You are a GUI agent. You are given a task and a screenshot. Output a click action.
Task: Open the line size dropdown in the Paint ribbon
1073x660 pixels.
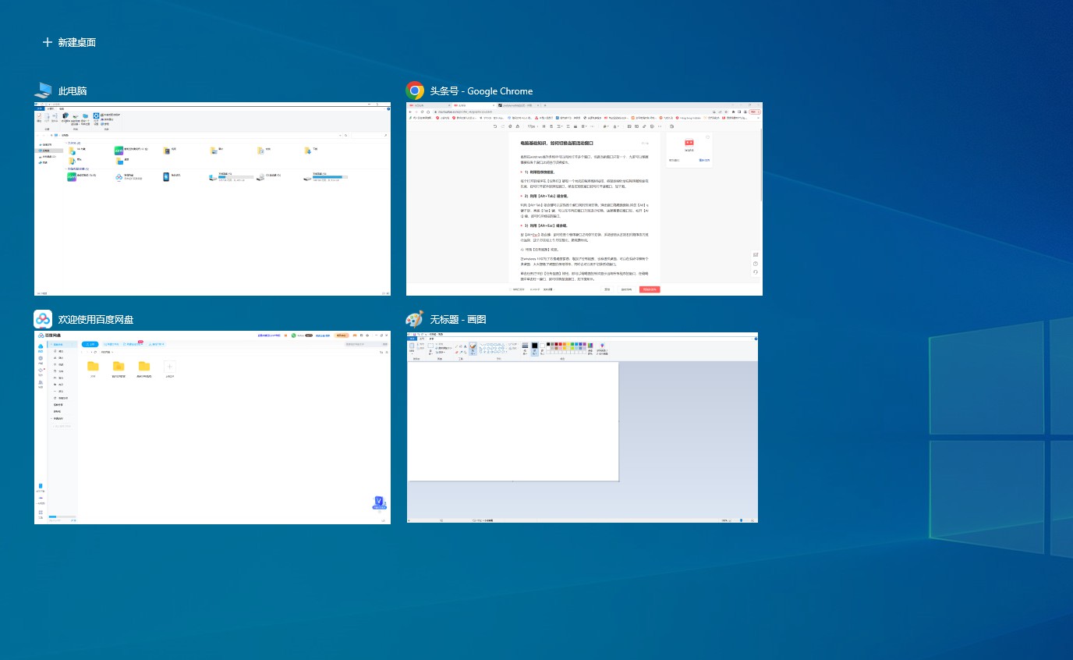[x=525, y=349]
